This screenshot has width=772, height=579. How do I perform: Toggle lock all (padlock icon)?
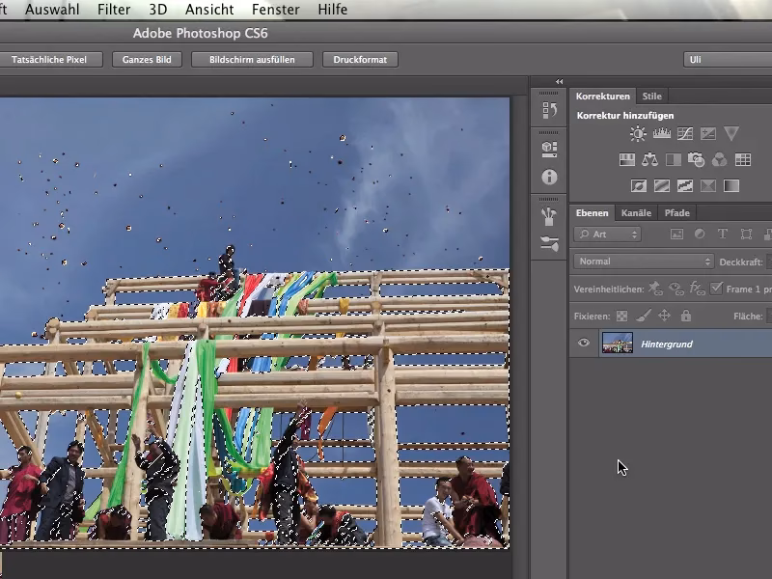686,316
